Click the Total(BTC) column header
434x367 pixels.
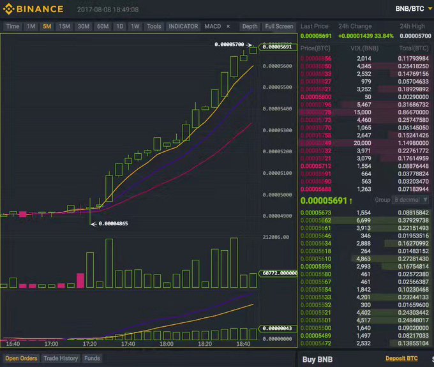click(x=414, y=48)
